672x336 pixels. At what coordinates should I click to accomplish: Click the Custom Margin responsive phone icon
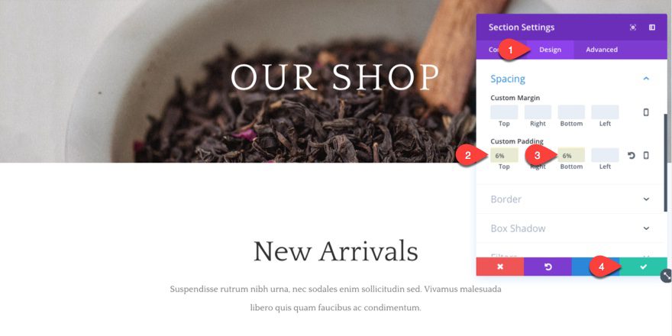[x=646, y=112]
